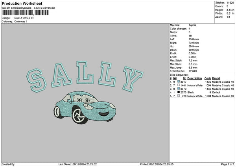Click the white swatch in stop 5

179,96
